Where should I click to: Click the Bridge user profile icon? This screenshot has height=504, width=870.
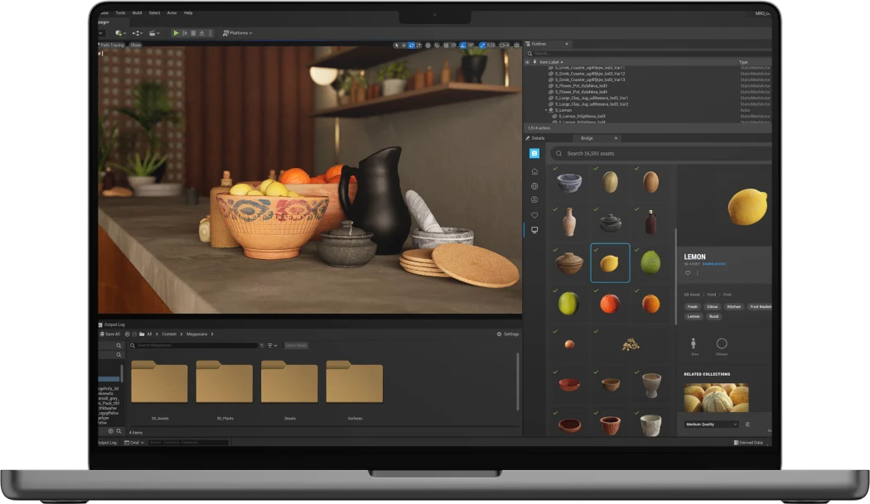(x=534, y=200)
